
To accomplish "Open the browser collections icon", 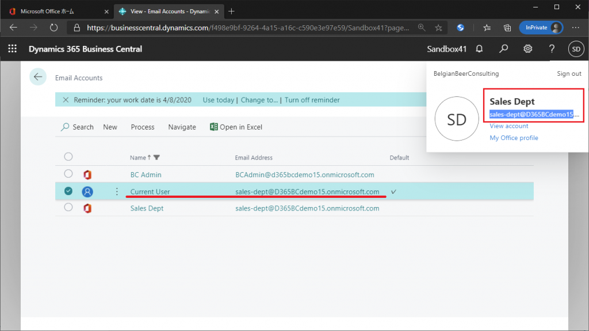I will coord(507,28).
